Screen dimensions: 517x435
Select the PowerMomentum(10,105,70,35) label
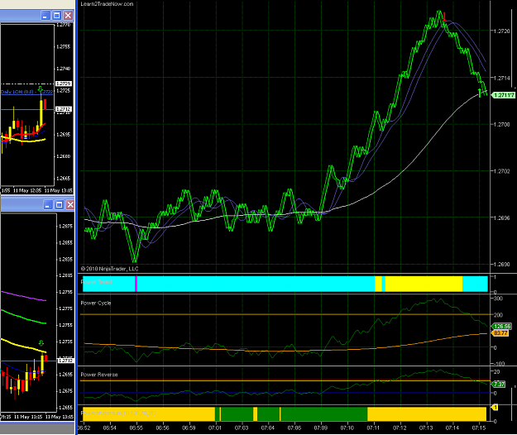[118, 413]
